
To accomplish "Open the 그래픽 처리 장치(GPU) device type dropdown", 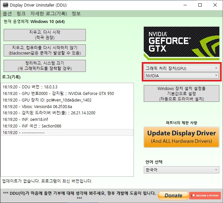I will coord(182,68).
